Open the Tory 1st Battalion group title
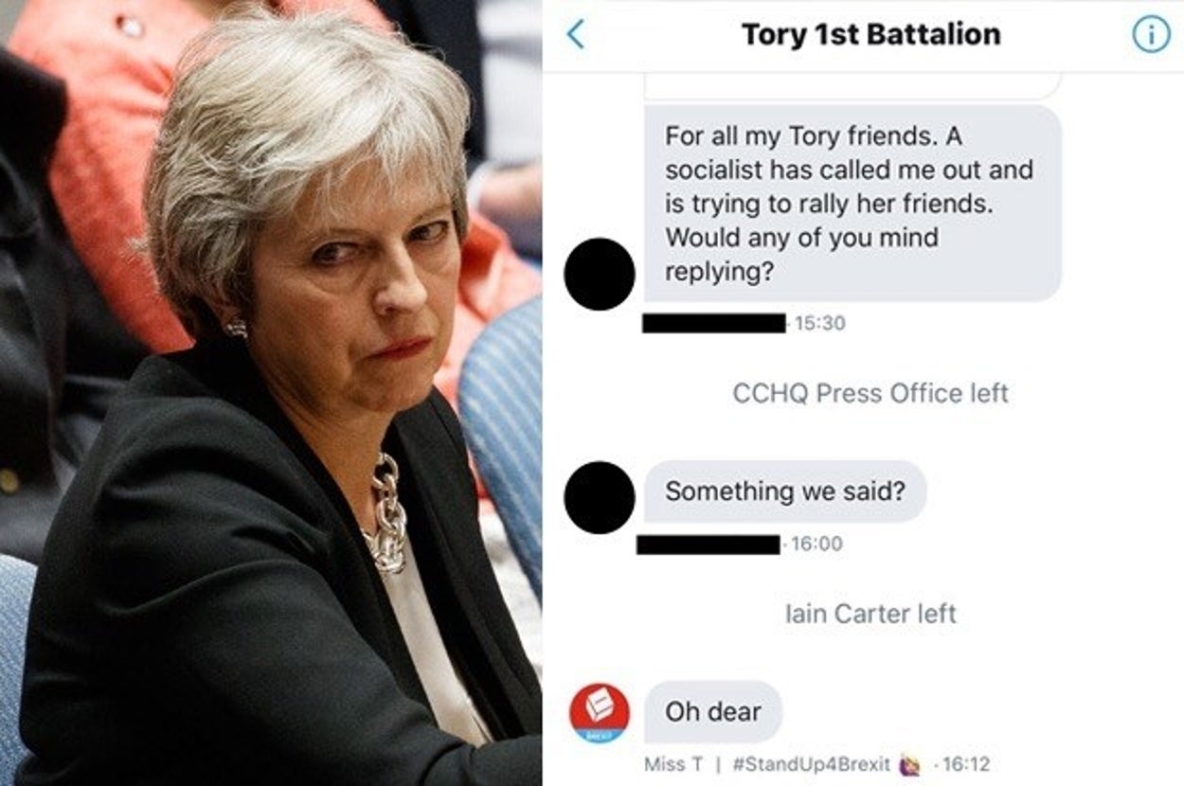Screen dimensions: 1184x786 tap(870, 35)
